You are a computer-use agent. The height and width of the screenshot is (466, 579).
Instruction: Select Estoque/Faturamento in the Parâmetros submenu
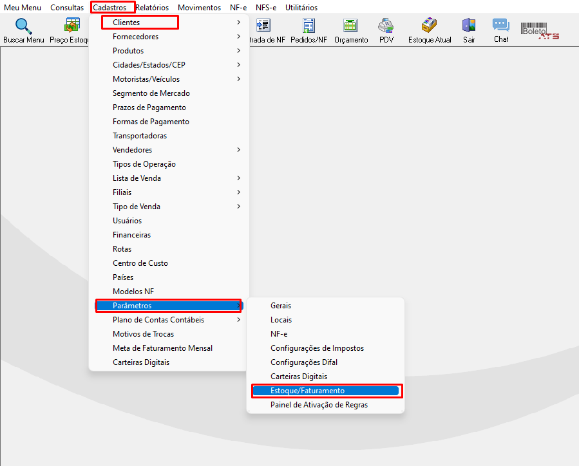pos(327,390)
